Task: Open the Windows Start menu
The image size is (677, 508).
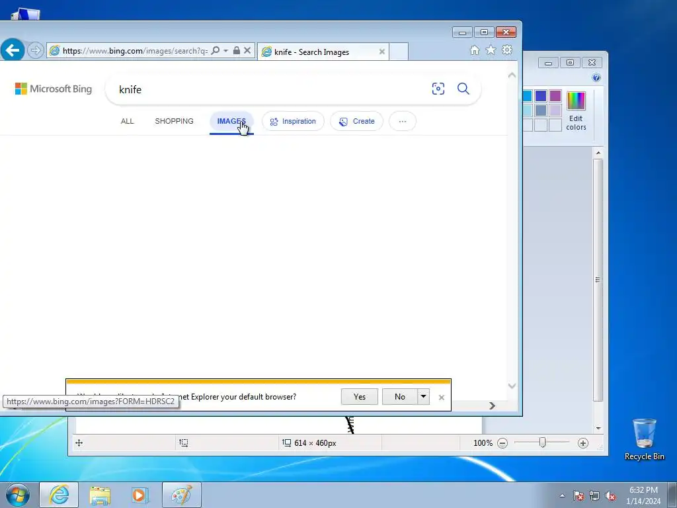Action: click(17, 495)
